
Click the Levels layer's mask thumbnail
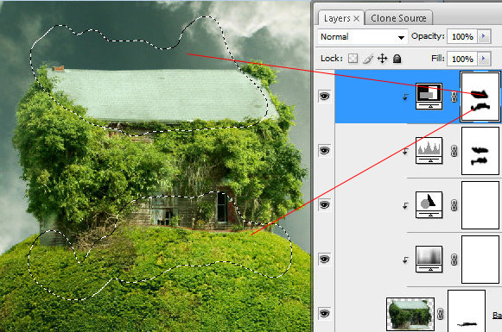[480, 151]
